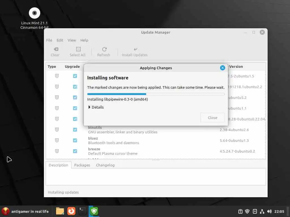Click the type shield icon in binutils row
Image resolution: width=290 pixels, height=217 pixels.
pyautogui.click(x=57, y=130)
